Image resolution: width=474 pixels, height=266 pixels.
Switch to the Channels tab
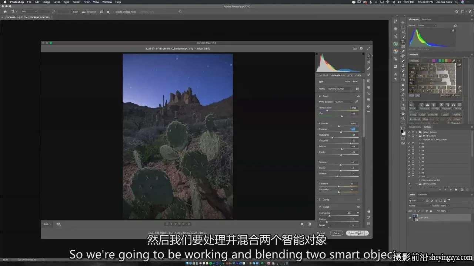click(423, 194)
